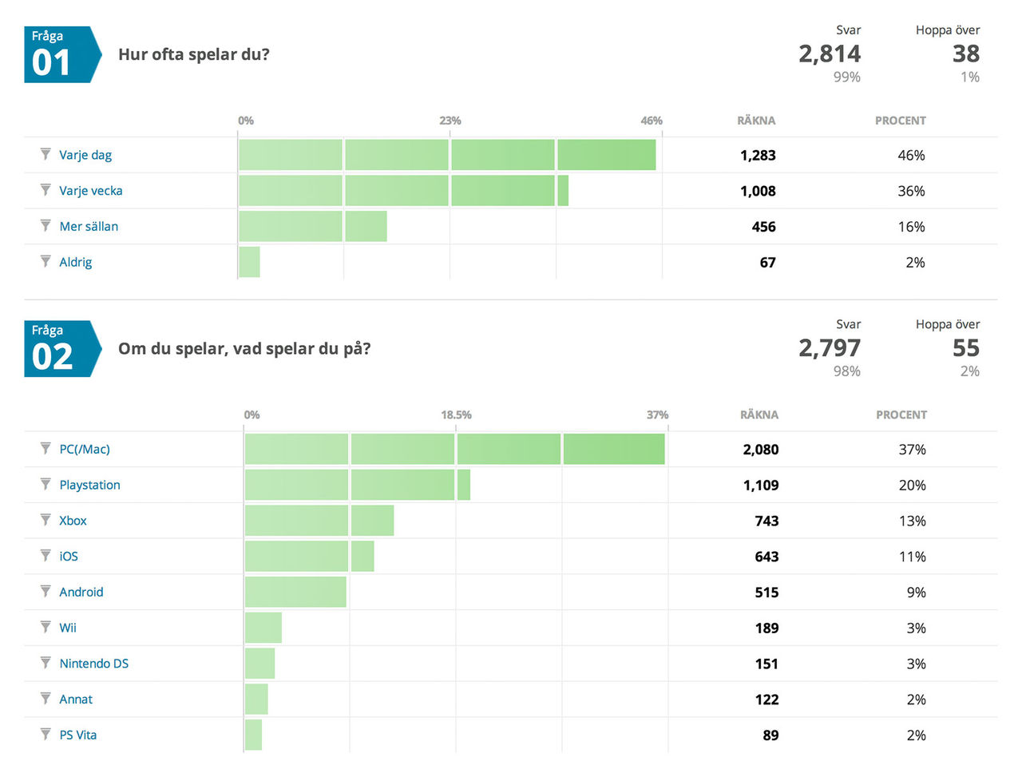This screenshot has width=1022, height=777.
Task: Select the Nintendo DS answer link
Action: 93,664
